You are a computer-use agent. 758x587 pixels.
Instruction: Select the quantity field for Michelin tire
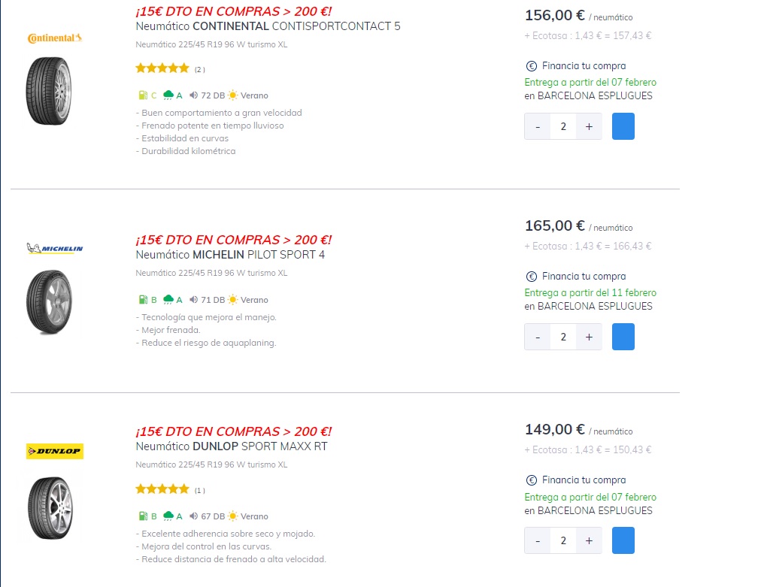(x=563, y=337)
